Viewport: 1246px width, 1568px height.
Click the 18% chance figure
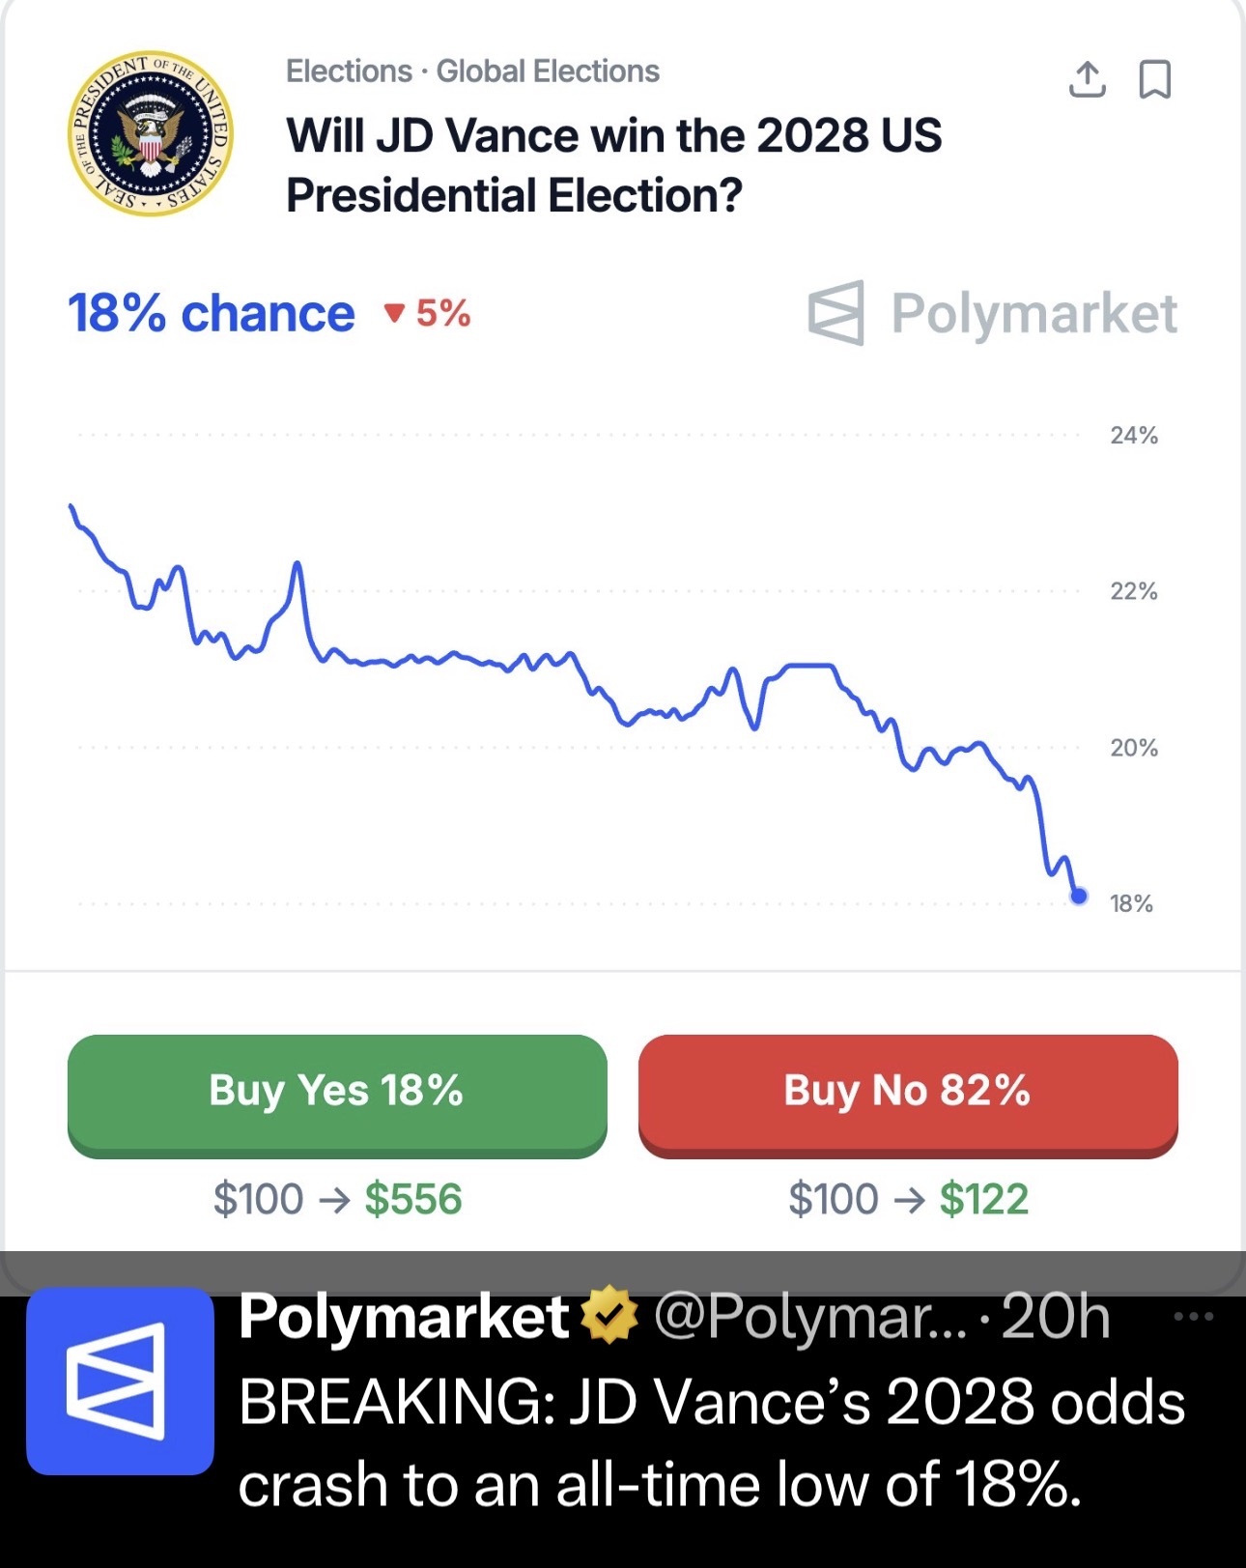click(211, 313)
